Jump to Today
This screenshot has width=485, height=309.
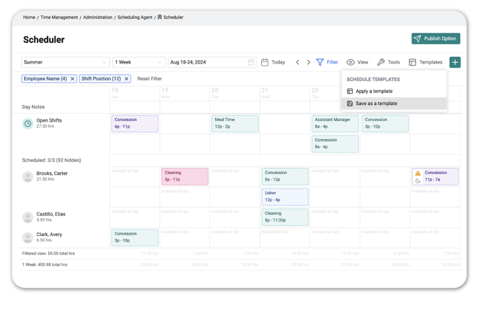(278, 62)
